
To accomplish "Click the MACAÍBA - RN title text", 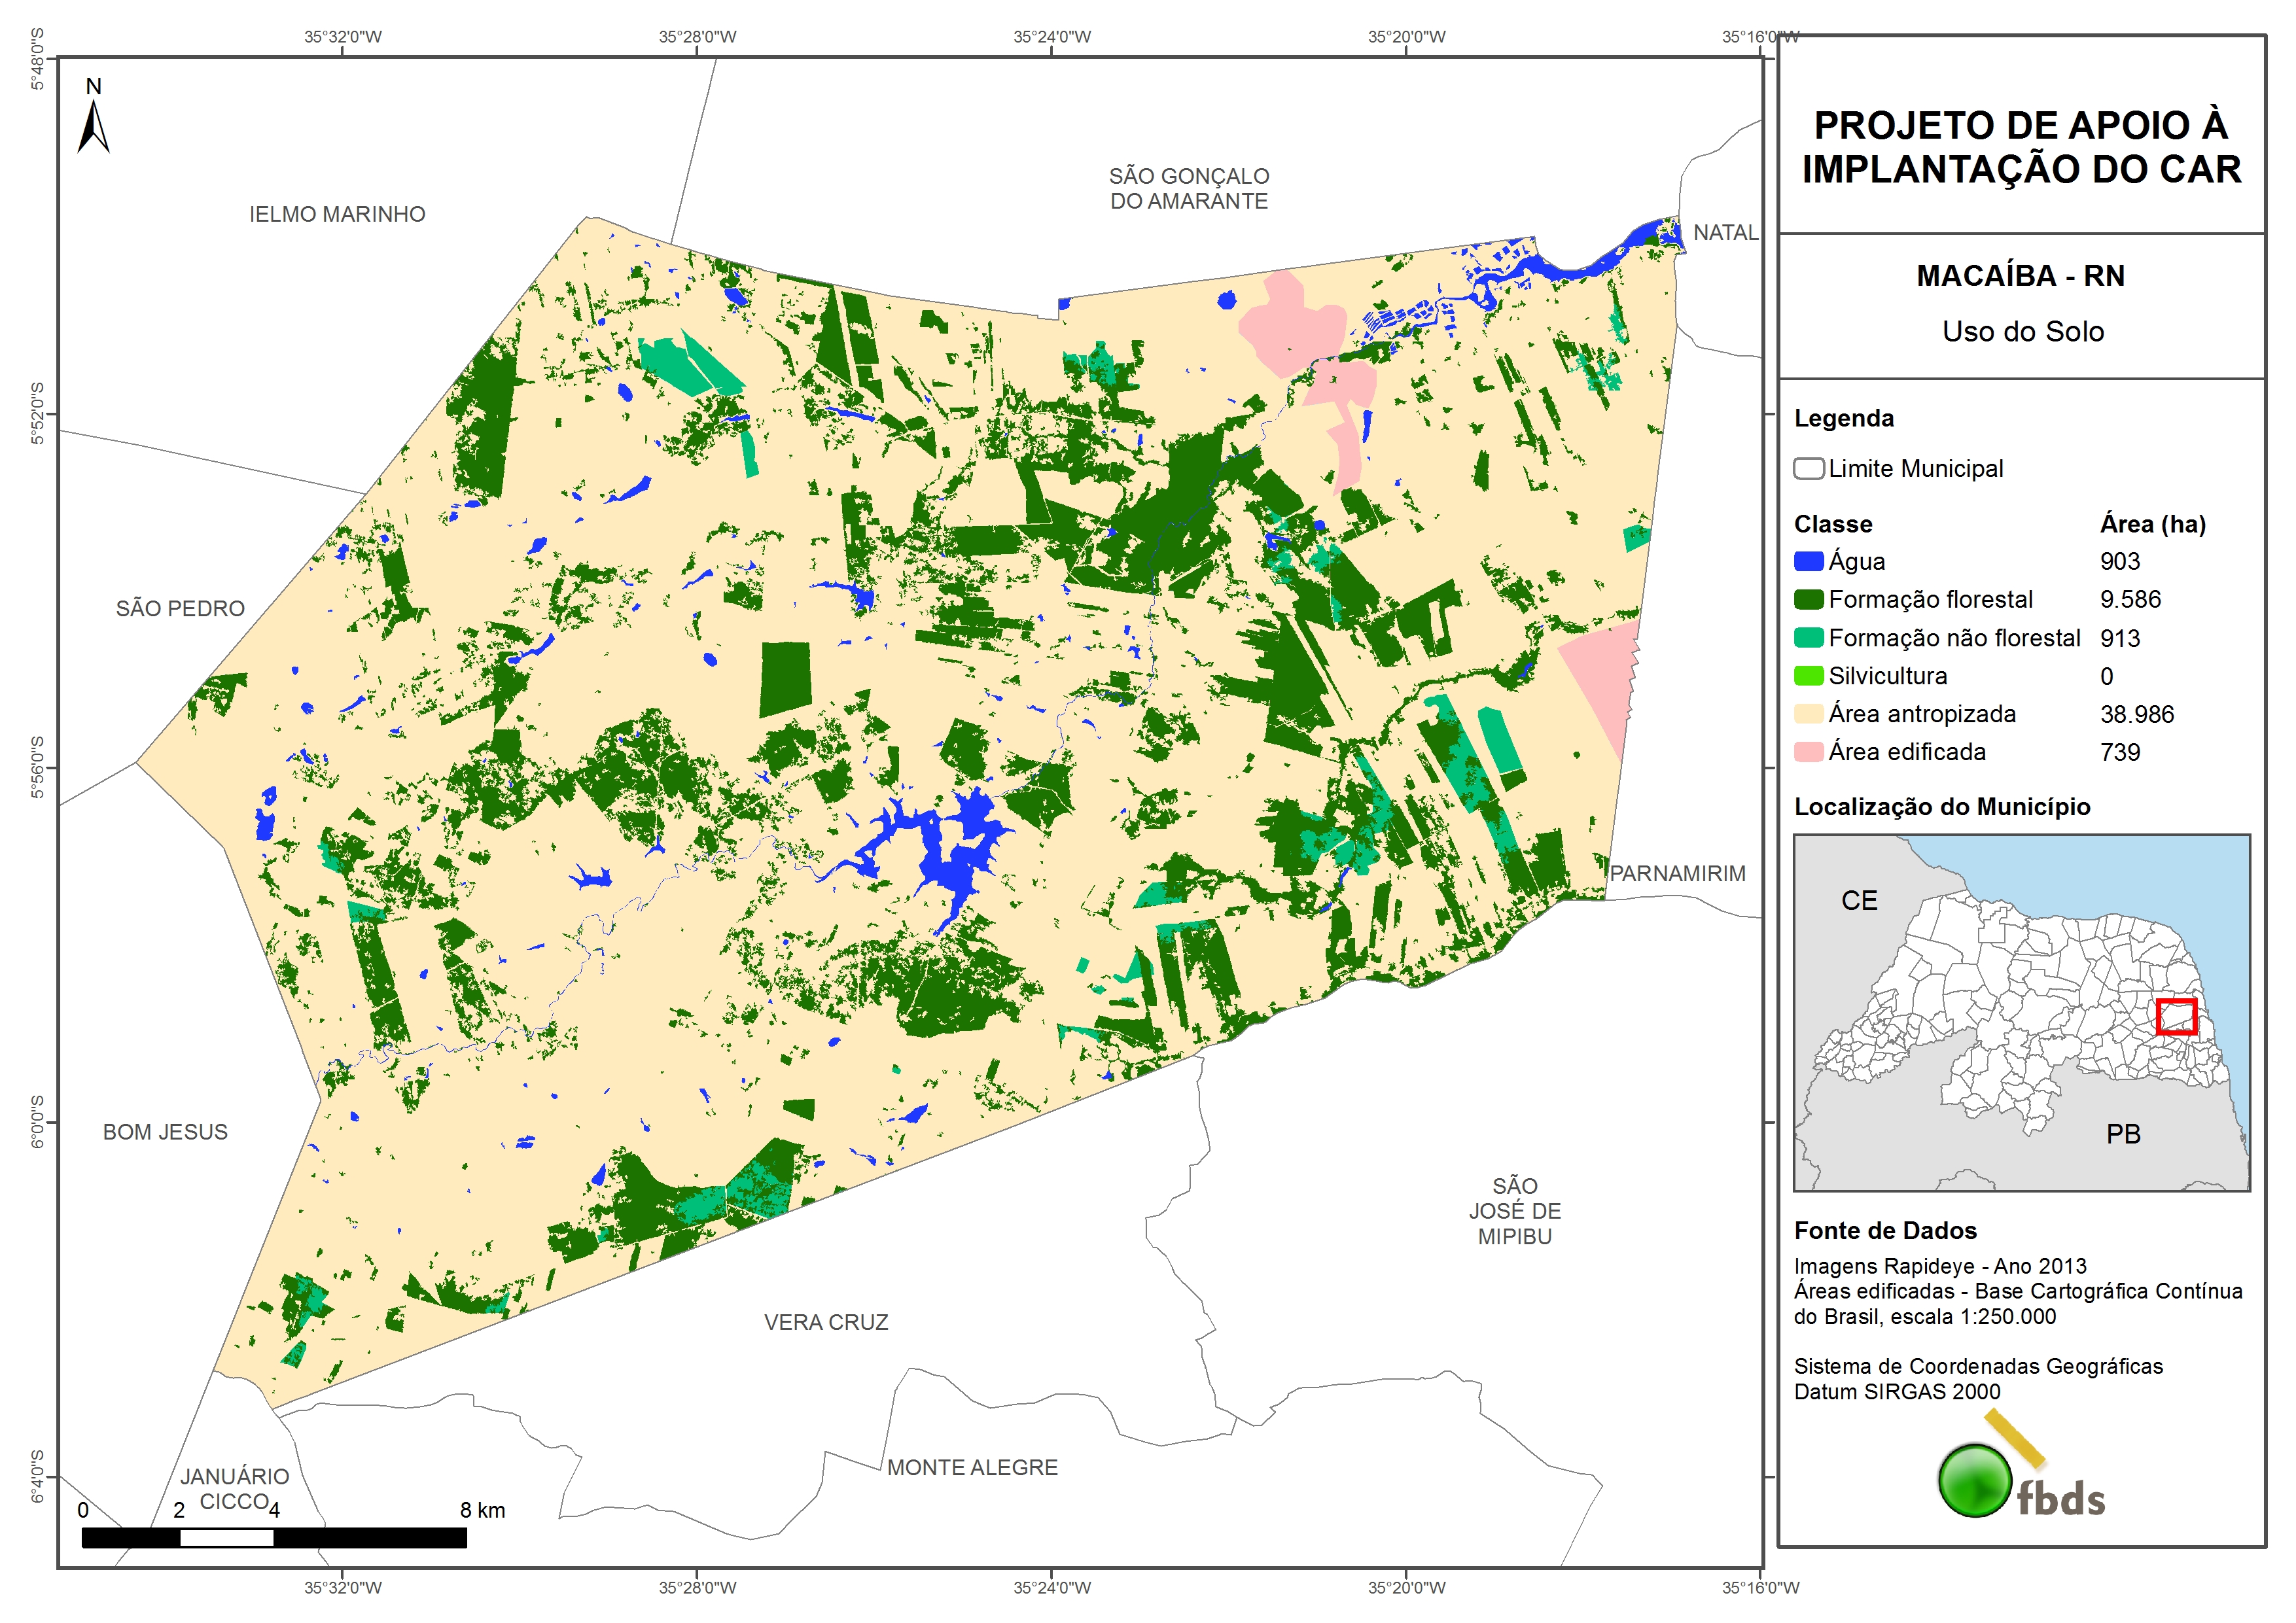I will 2020,275.
